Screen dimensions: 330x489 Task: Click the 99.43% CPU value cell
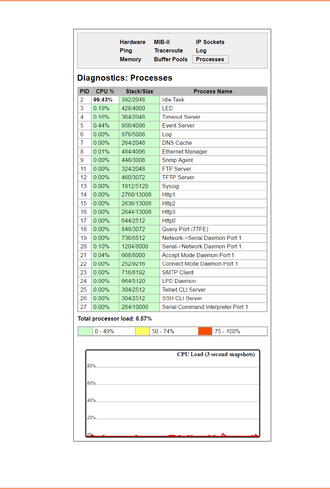[103, 100]
